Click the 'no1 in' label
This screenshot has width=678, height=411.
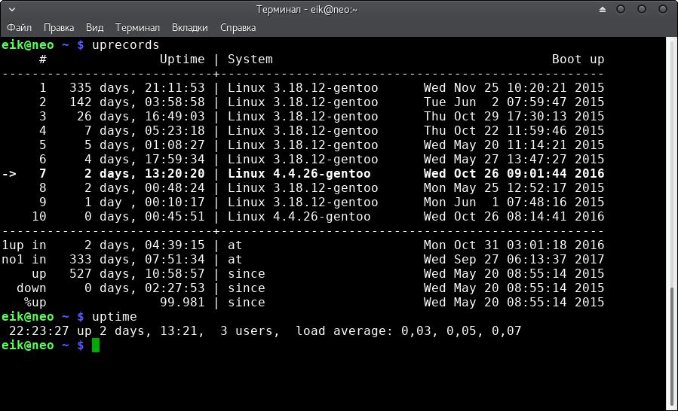24,260
